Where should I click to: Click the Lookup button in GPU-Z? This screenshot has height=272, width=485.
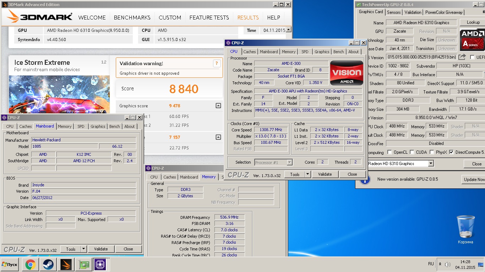[x=473, y=22]
